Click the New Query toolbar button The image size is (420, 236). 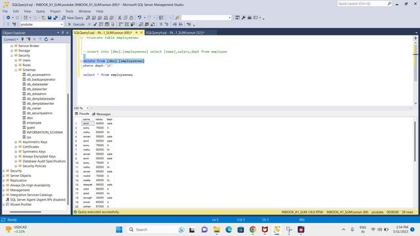[x=73, y=18]
